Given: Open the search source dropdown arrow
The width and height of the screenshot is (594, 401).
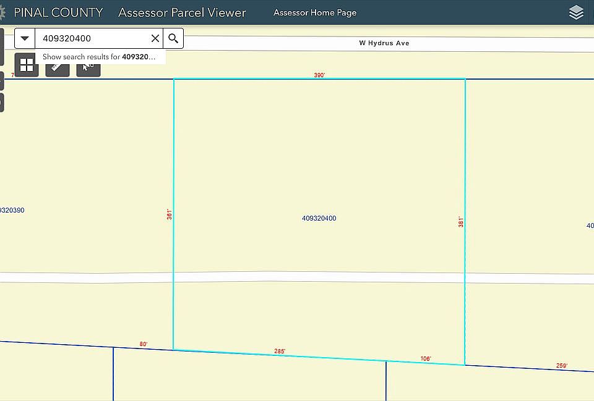Looking at the screenshot, I should (25, 38).
